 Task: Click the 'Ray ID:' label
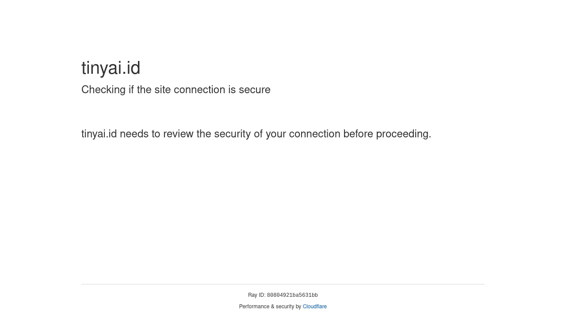[256, 295]
